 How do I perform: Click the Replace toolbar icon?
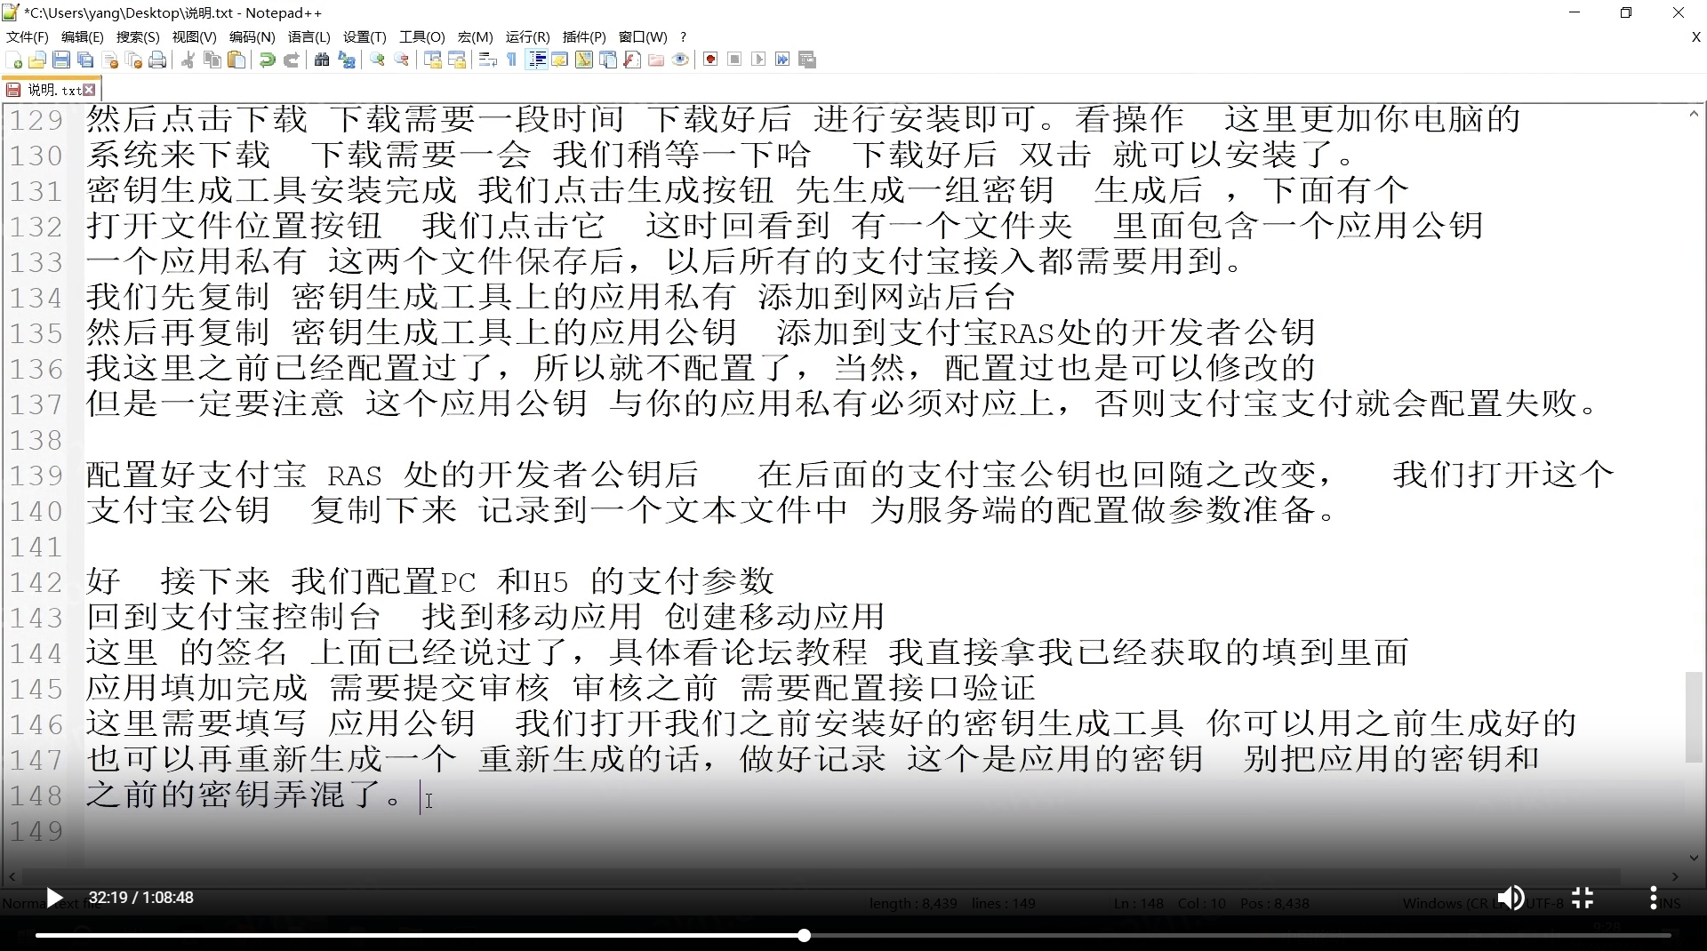click(347, 60)
